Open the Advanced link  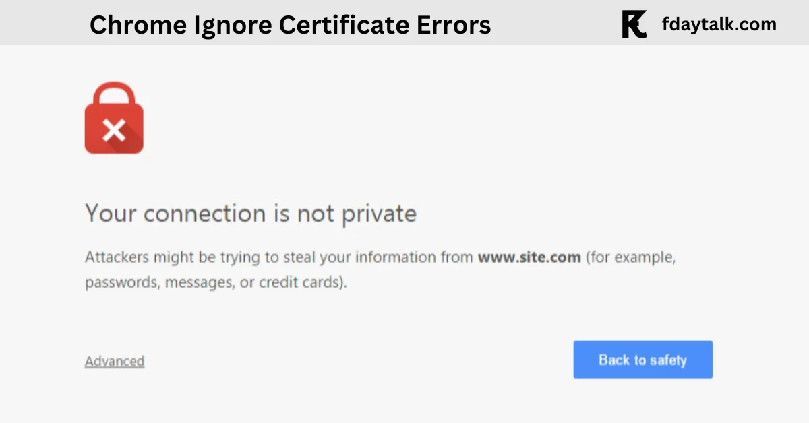(115, 361)
